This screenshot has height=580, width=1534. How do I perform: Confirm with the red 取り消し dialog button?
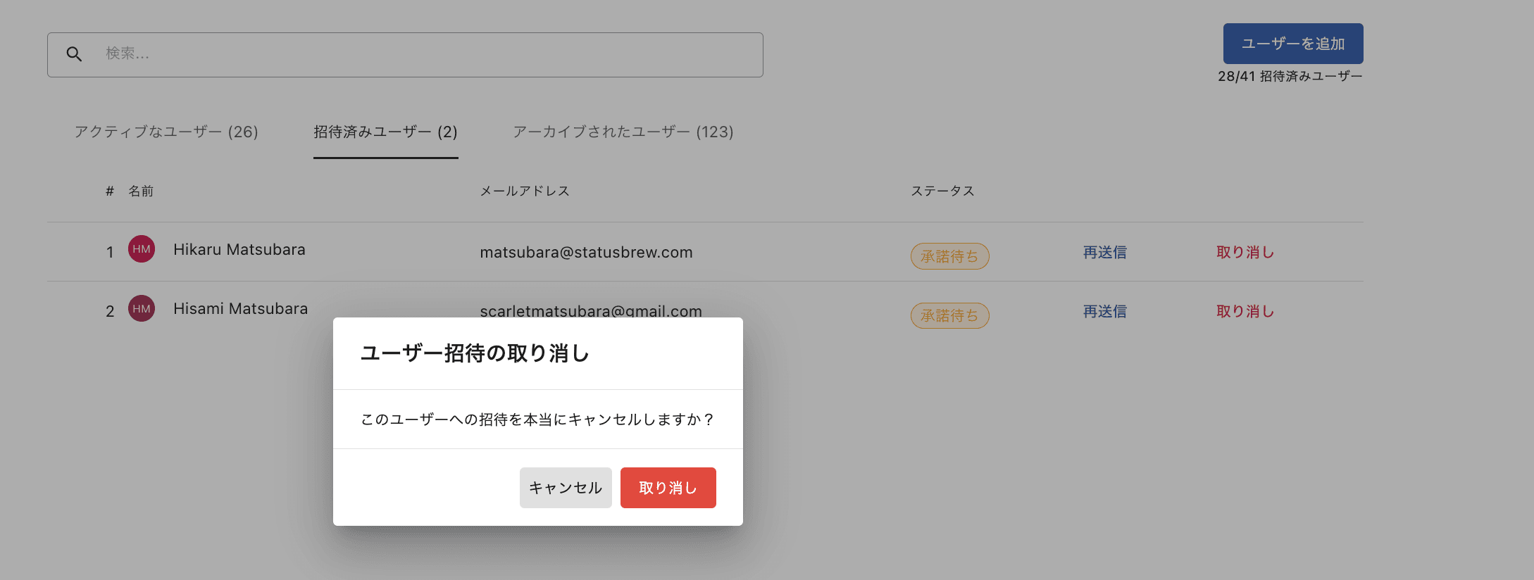[x=668, y=488]
